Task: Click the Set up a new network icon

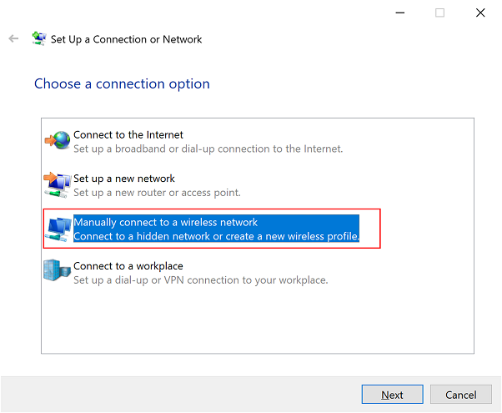Action: point(58,184)
